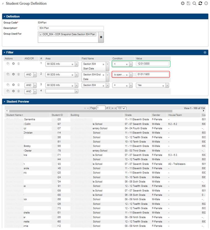Click the add new group plus icon
The image size is (210, 230).
coord(183,3)
